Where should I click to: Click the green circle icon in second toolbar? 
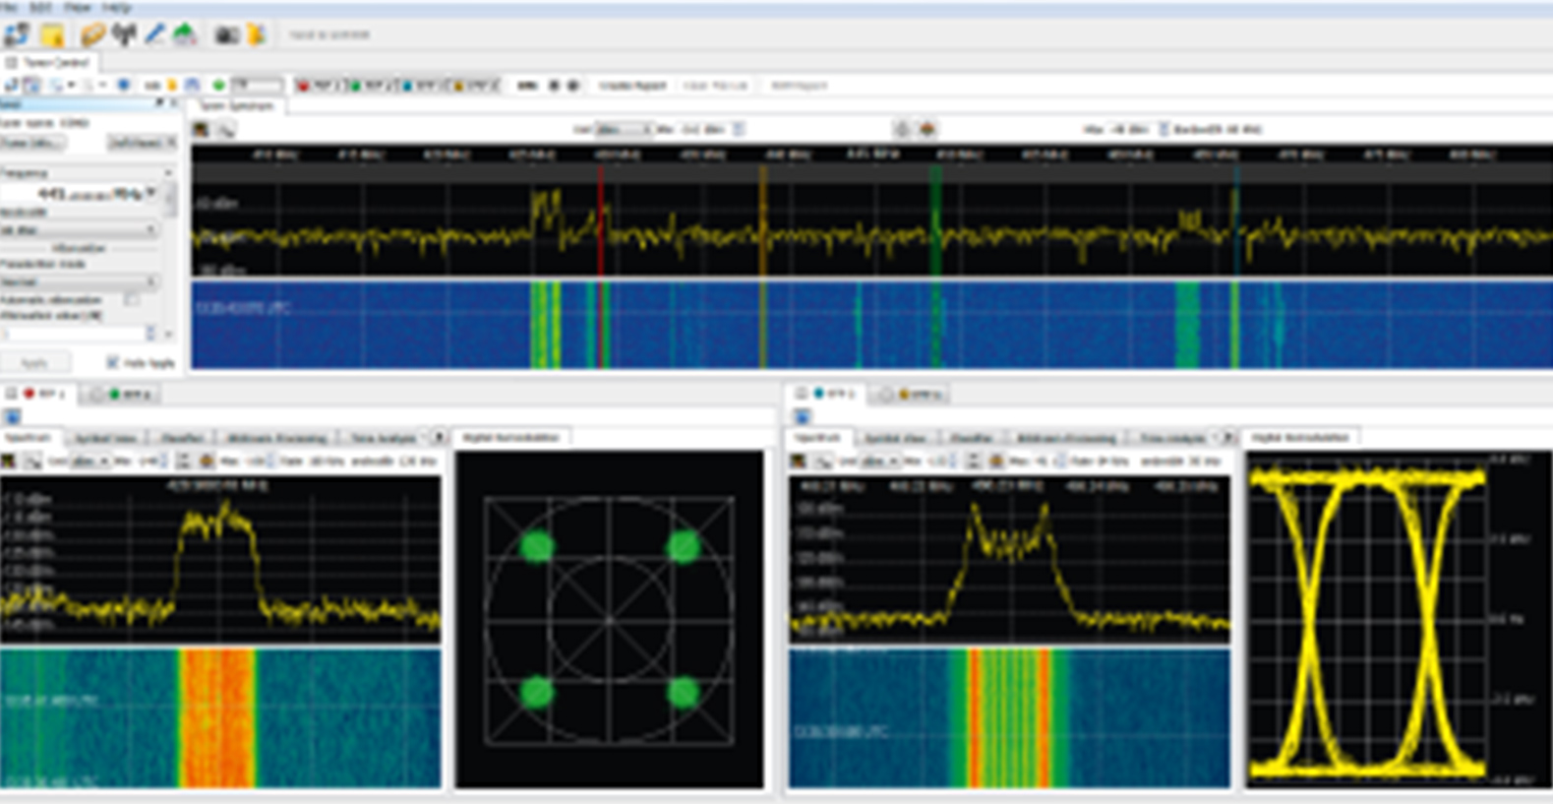pyautogui.click(x=218, y=86)
